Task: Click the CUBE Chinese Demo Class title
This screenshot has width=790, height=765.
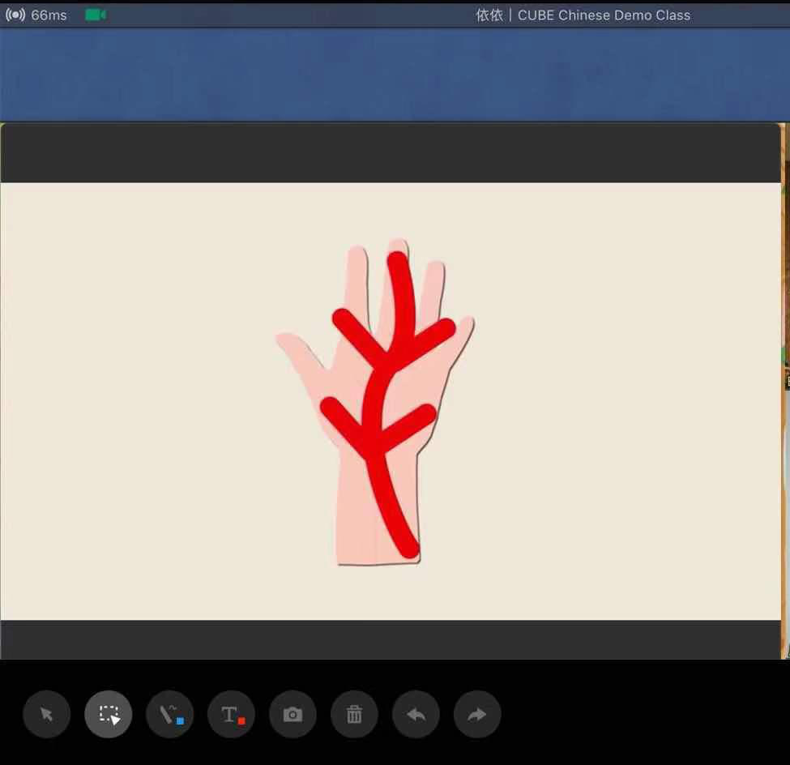Action: pyautogui.click(x=583, y=15)
